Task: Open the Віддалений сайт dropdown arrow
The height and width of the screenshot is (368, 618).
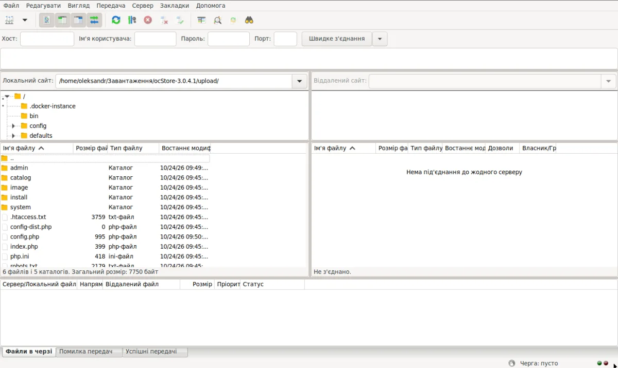Action: pyautogui.click(x=608, y=81)
